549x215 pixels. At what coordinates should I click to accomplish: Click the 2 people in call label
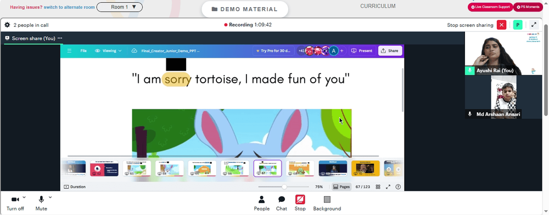31,25
